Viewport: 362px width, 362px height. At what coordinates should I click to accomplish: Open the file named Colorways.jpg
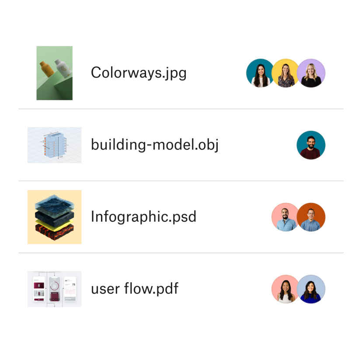coord(139,73)
